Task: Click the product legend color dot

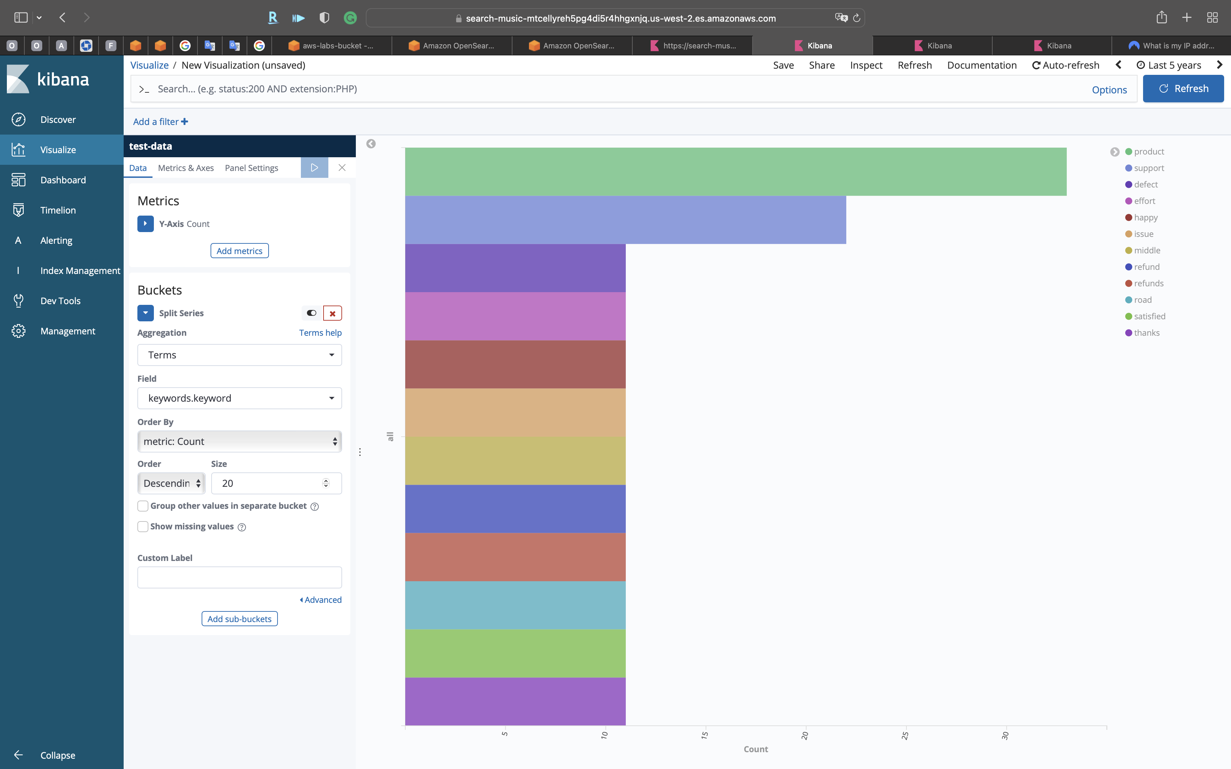Action: (x=1128, y=151)
